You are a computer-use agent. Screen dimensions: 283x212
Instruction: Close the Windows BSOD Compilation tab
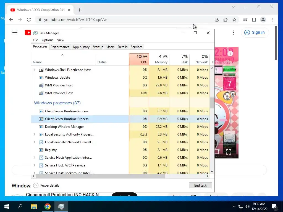click(69, 10)
